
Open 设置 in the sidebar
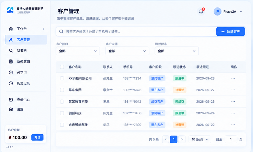pyautogui.click(x=26, y=109)
